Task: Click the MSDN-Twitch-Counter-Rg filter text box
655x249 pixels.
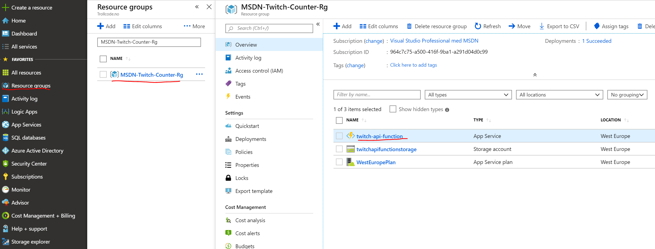Action: tap(149, 42)
